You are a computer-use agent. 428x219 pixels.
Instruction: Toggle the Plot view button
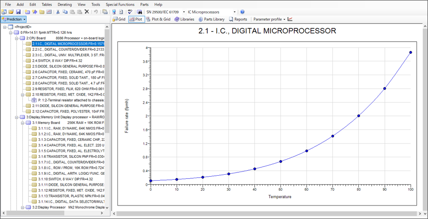pyautogui.click(x=136, y=19)
